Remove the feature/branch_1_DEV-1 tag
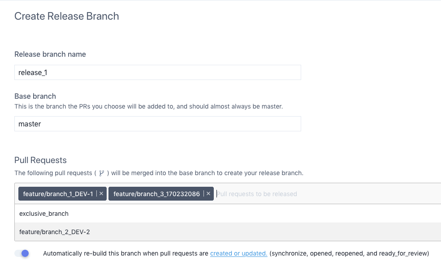Image resolution: width=441 pixels, height=277 pixels. [x=101, y=193]
